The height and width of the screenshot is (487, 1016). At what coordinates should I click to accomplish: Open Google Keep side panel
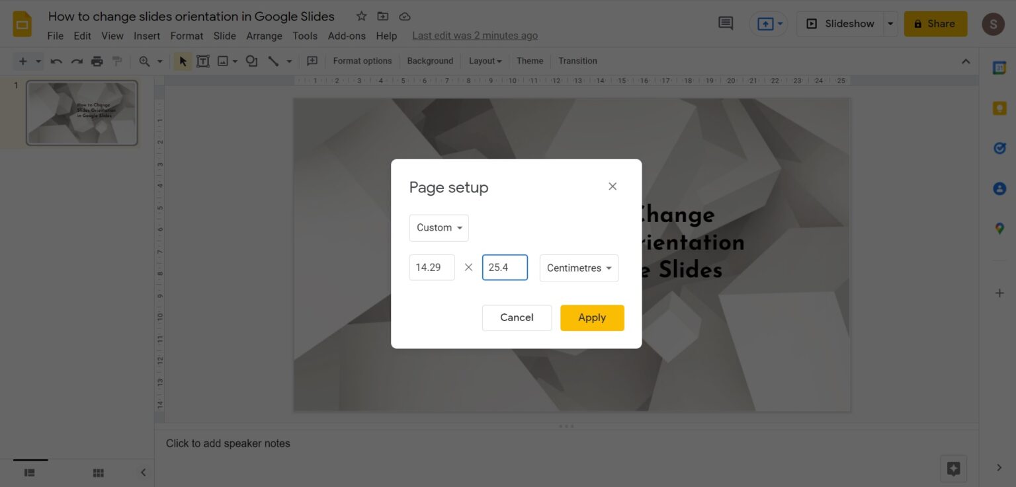(x=999, y=108)
